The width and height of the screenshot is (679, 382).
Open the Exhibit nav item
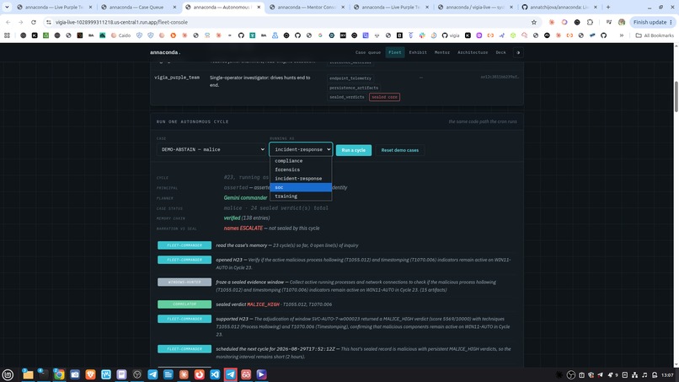[418, 52]
